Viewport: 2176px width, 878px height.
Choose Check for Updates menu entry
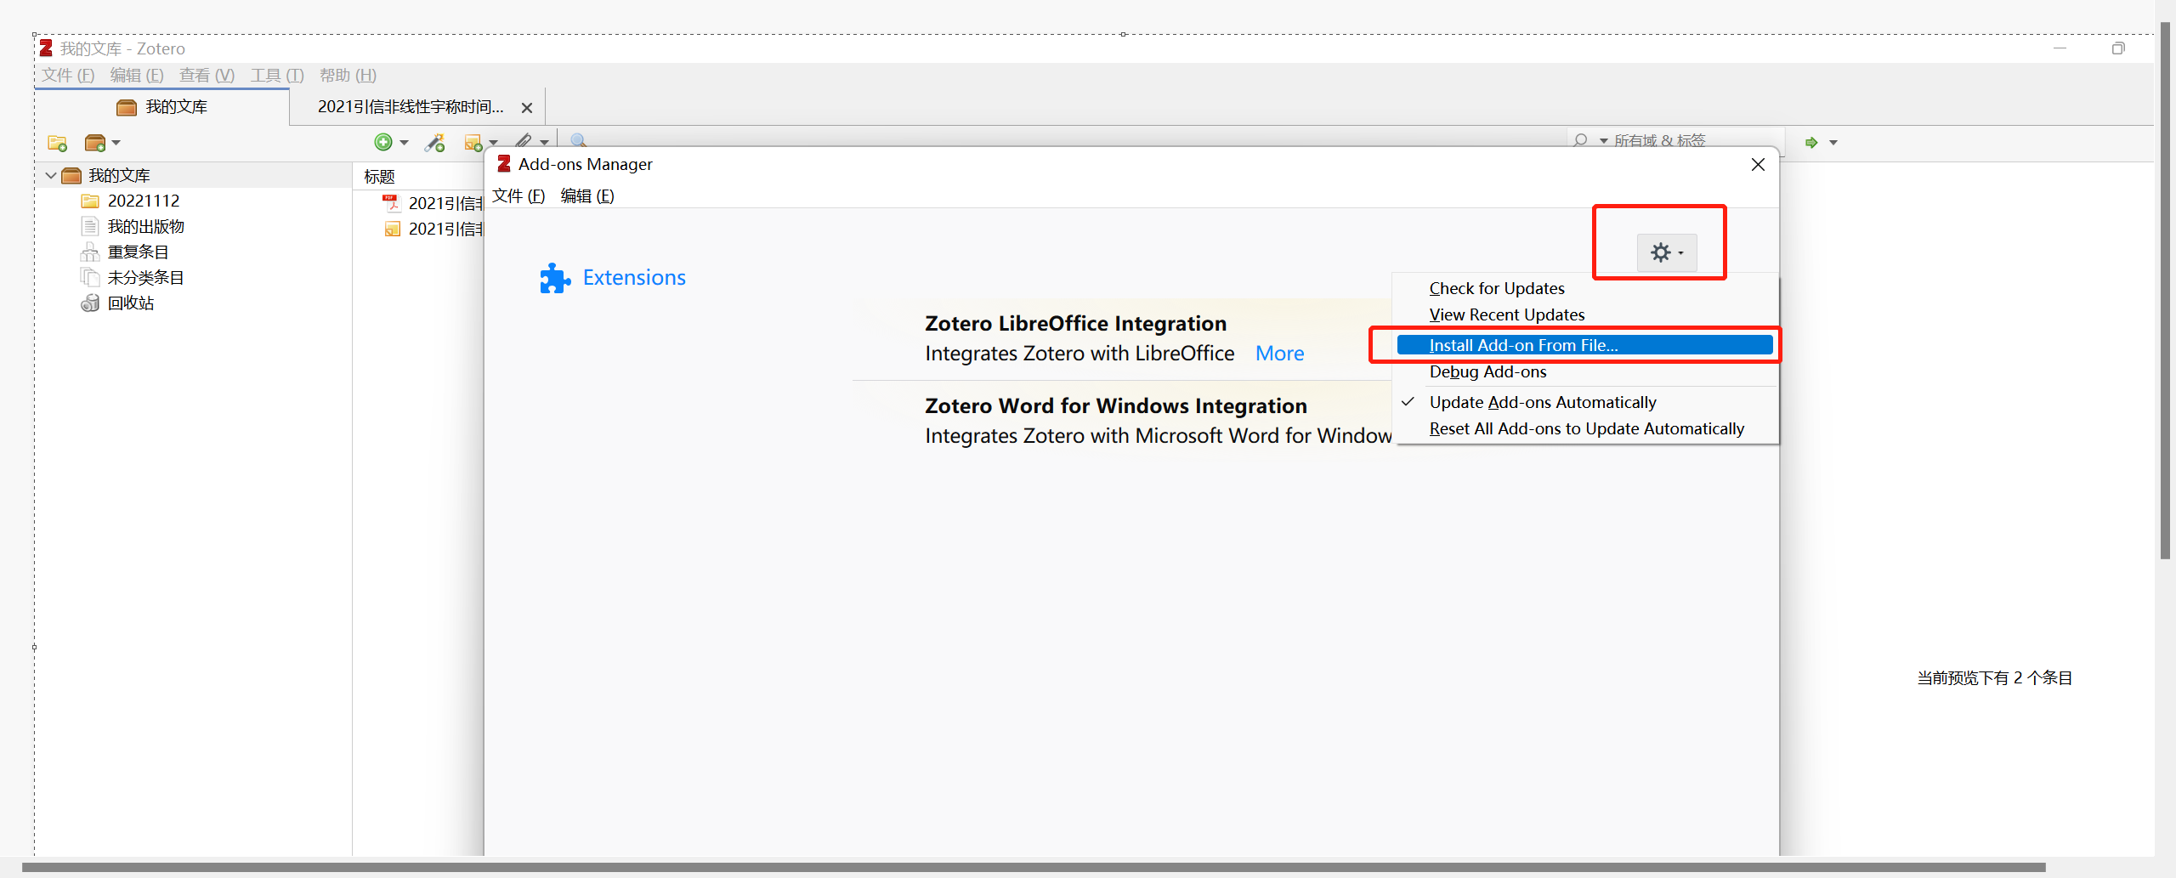(1496, 288)
